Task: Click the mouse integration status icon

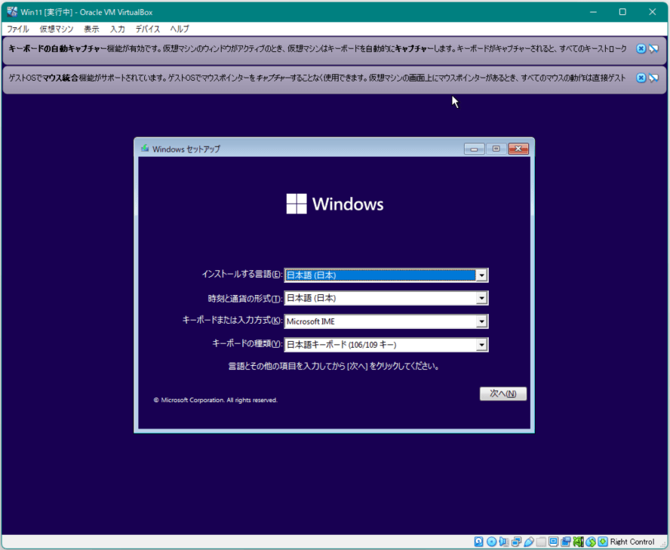Action: pyautogui.click(x=591, y=542)
